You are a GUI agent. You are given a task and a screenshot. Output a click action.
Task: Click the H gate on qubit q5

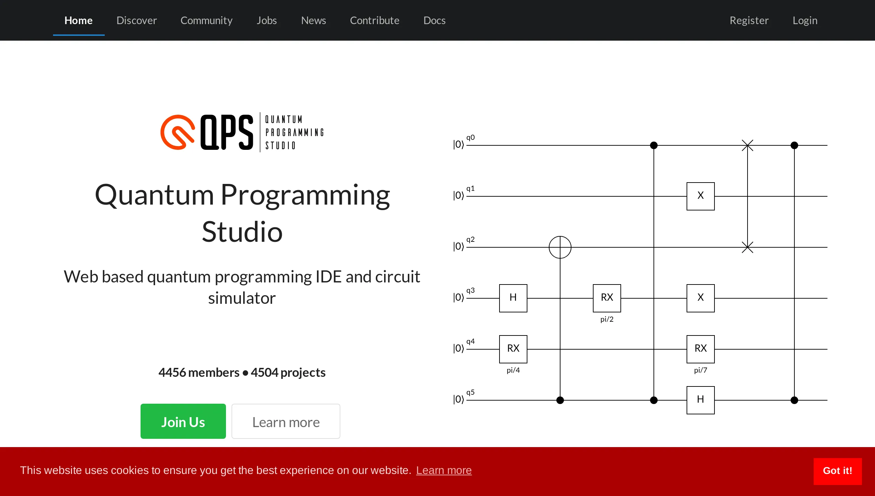[x=700, y=400]
